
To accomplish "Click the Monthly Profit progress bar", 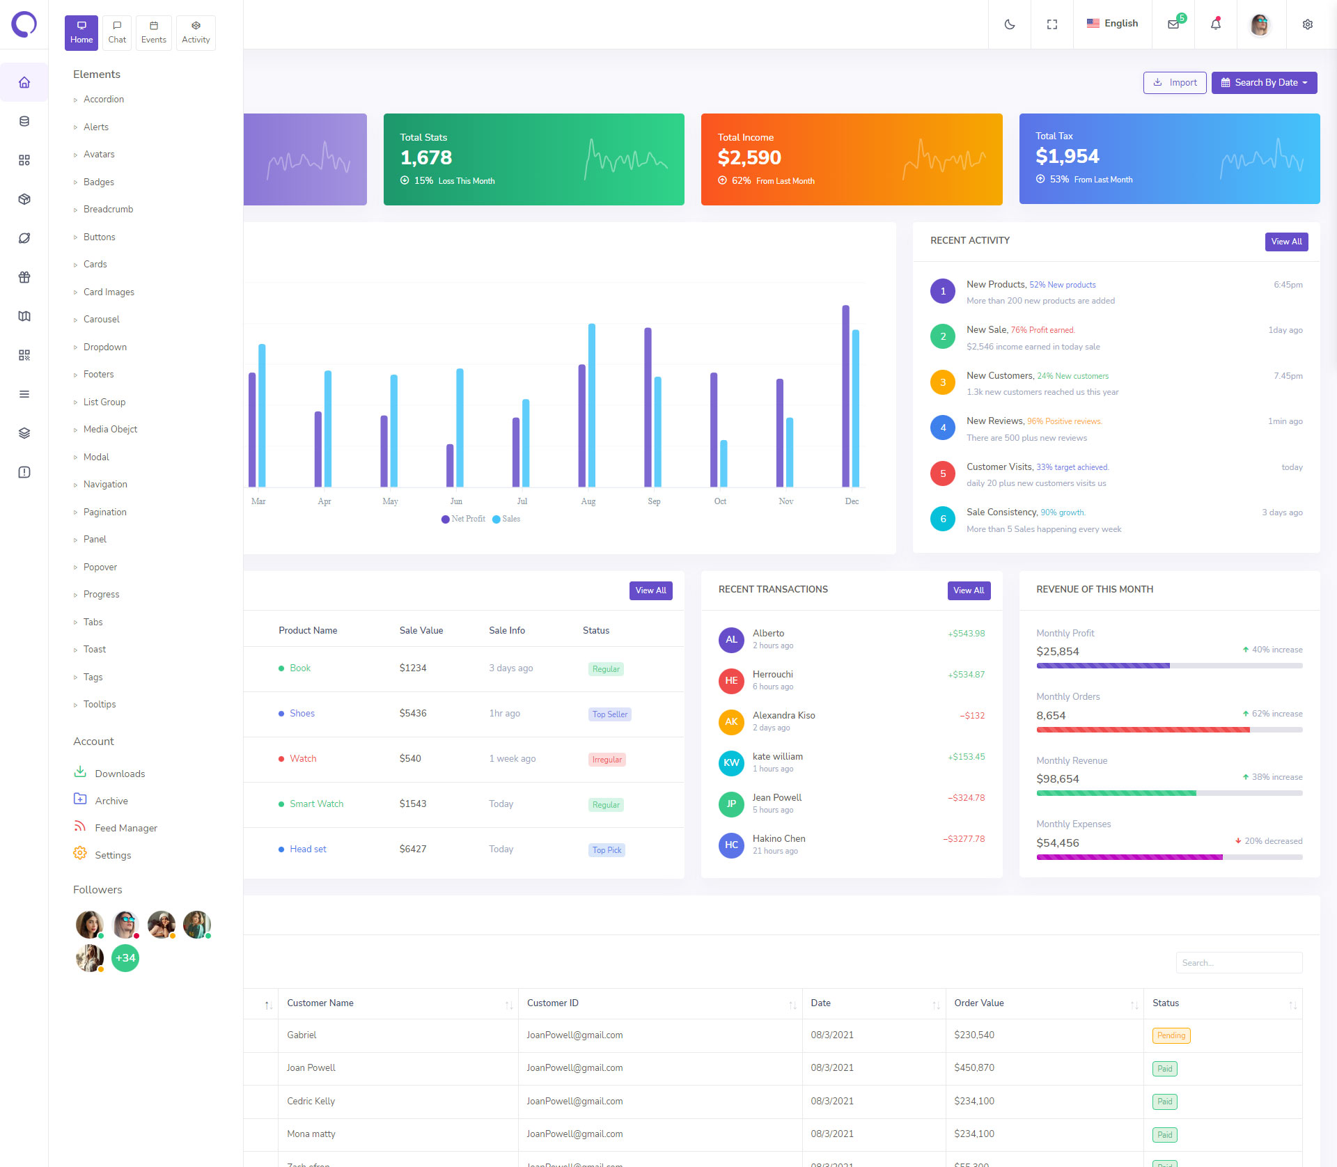I will tap(1168, 666).
